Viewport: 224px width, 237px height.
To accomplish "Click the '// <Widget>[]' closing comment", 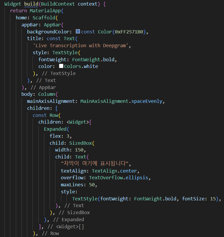I will [66, 226].
